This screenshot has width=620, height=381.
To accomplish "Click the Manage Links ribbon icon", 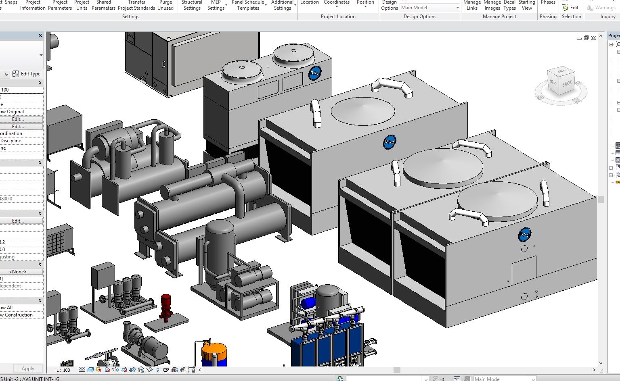I will (x=472, y=5).
